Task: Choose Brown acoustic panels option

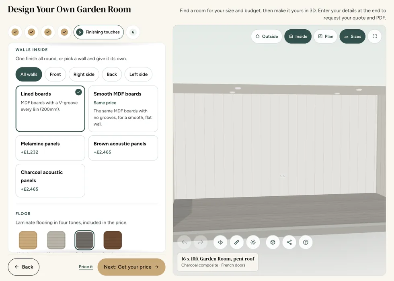Action: tap(123, 148)
